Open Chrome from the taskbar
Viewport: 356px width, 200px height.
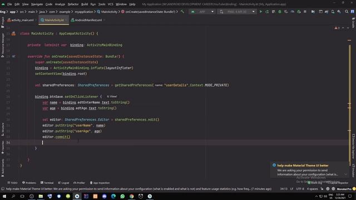(131, 196)
